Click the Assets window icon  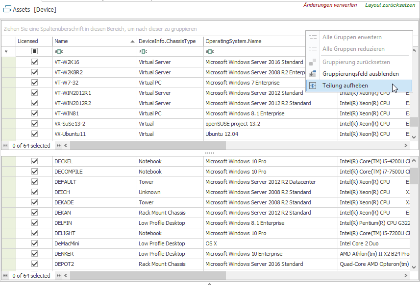[7, 9]
